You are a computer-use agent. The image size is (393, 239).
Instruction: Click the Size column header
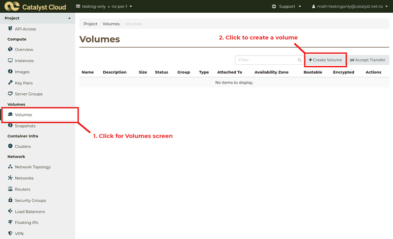pos(143,72)
